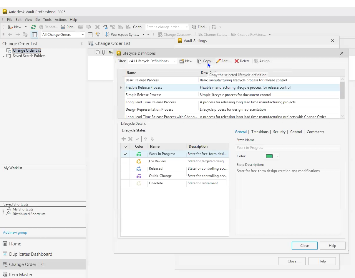Viewport: 355px width, 278px height.
Task: Click Copy lifecycle definition button
Action: (205, 61)
